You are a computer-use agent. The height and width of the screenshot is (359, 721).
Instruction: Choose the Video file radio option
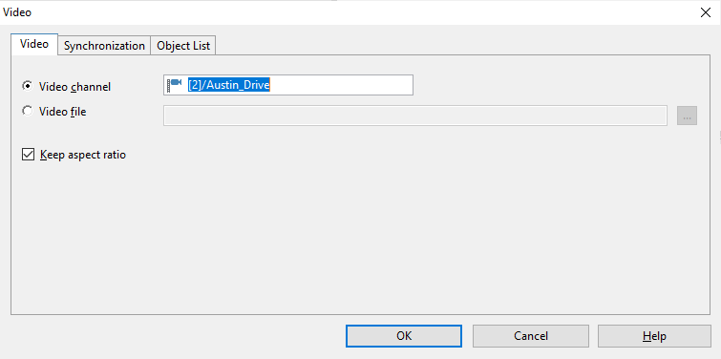(28, 112)
